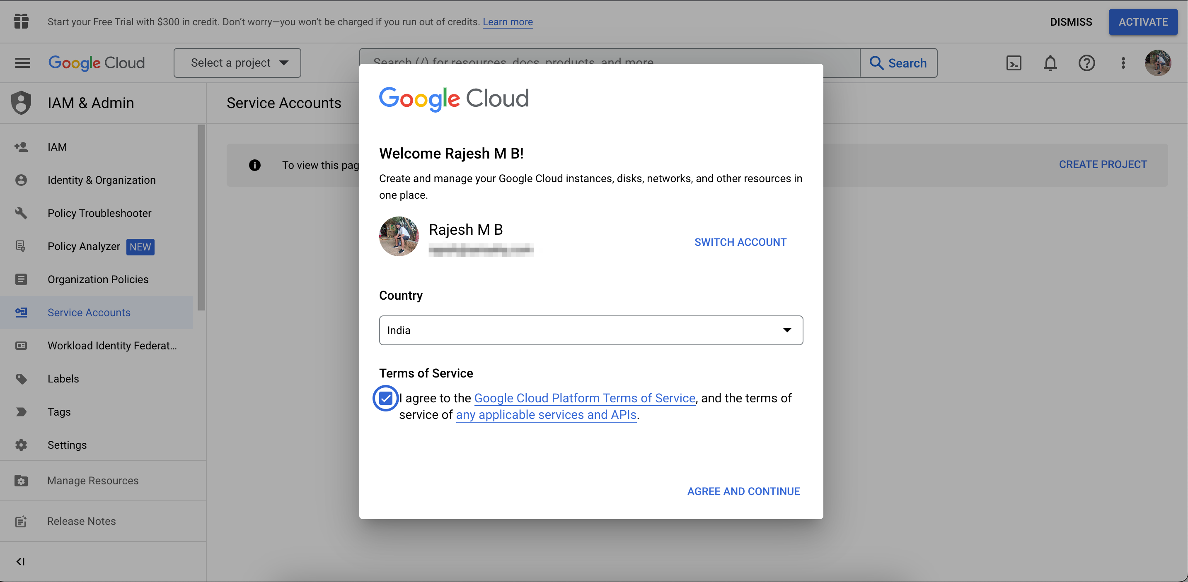Open Google Cloud Platform Terms of Service link
1188x582 pixels.
coord(584,399)
